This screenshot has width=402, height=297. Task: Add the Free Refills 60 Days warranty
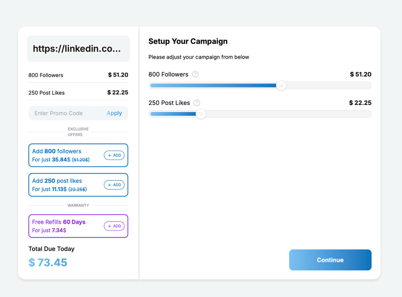(114, 226)
